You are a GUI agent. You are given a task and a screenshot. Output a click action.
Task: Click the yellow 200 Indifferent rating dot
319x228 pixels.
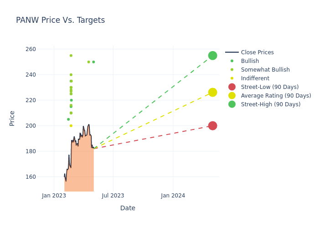71,126
